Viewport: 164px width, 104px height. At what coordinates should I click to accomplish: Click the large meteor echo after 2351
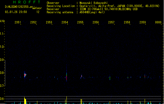[x=25, y=75]
